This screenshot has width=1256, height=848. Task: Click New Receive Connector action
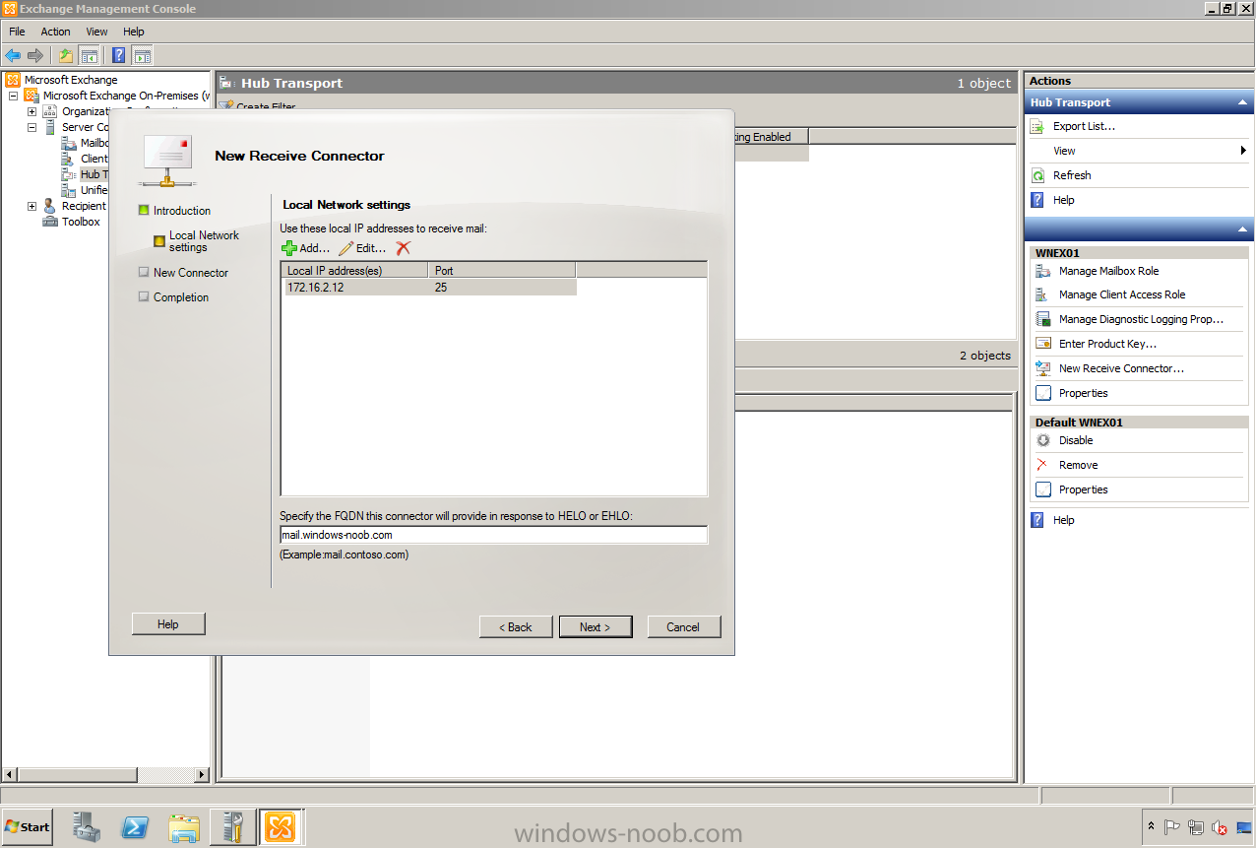click(x=1121, y=368)
